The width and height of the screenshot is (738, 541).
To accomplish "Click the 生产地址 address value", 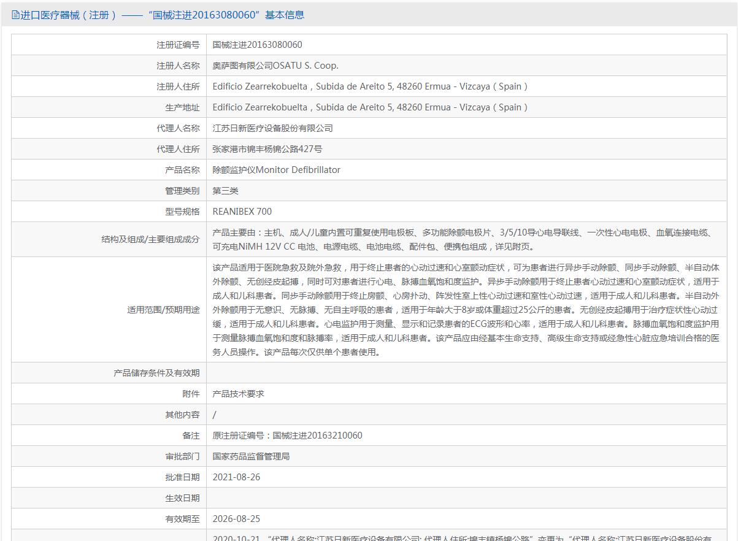I will point(370,107).
